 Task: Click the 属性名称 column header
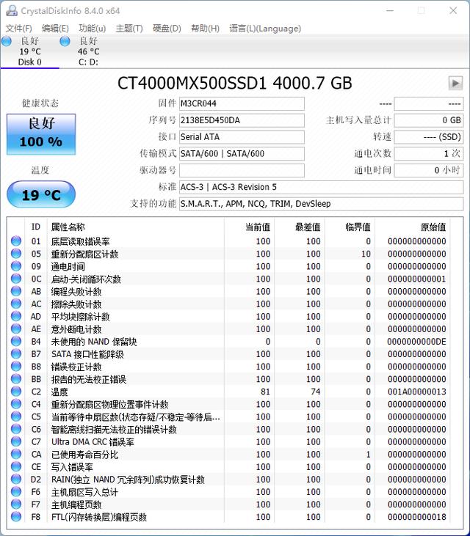(68, 227)
